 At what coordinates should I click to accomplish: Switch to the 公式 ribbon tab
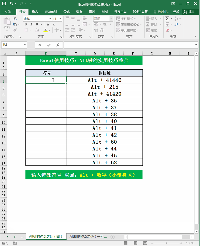(67, 12)
